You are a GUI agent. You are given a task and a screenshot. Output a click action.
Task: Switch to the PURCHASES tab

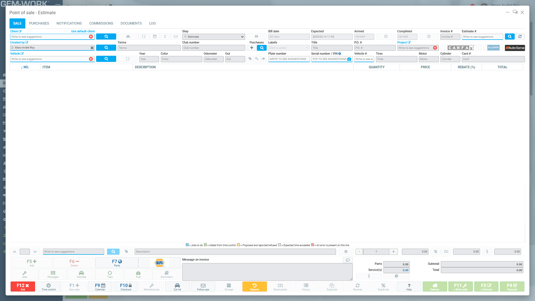coord(39,23)
